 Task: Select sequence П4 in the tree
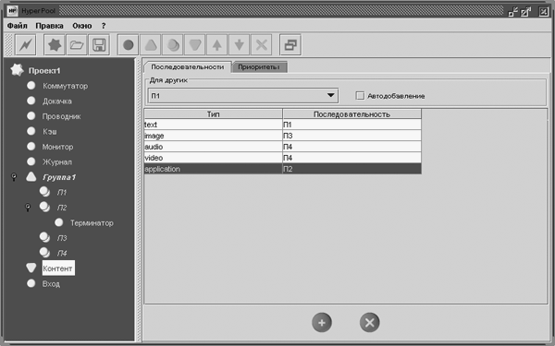[x=62, y=253]
